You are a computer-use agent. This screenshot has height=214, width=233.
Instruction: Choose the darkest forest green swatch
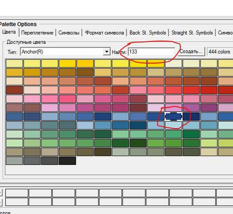point(138,143)
